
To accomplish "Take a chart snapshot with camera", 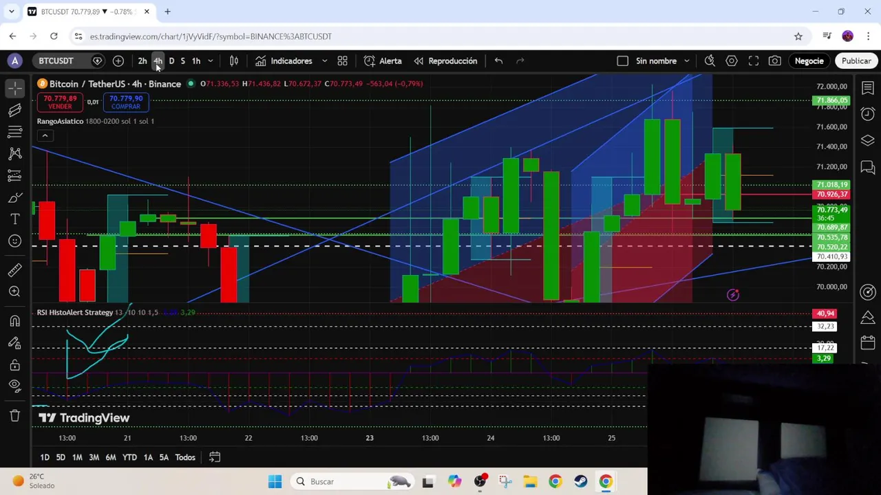I will [x=775, y=61].
